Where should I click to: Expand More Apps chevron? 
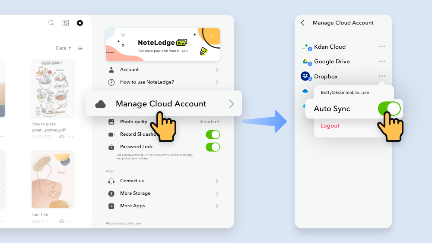pyautogui.click(x=217, y=206)
